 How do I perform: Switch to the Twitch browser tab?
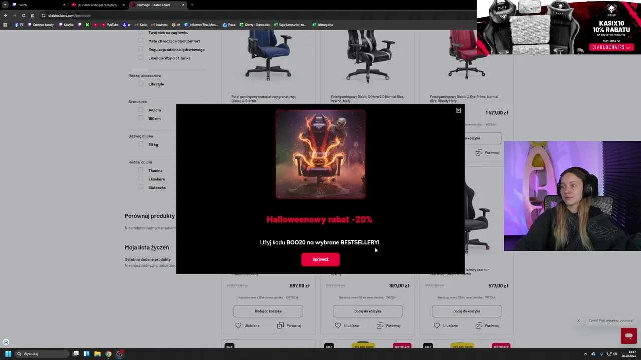[x=39, y=5]
